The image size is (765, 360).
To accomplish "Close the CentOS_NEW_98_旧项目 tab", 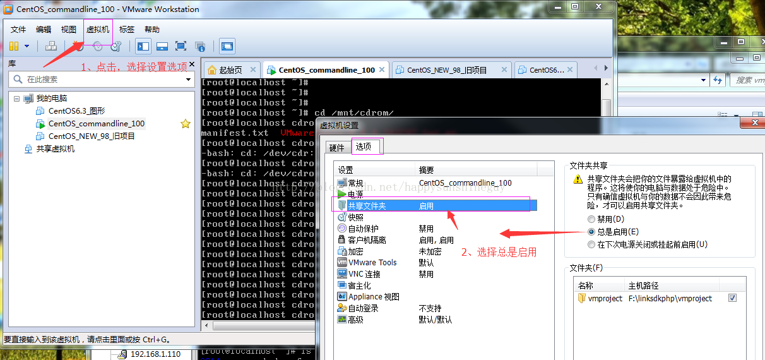I will point(504,69).
